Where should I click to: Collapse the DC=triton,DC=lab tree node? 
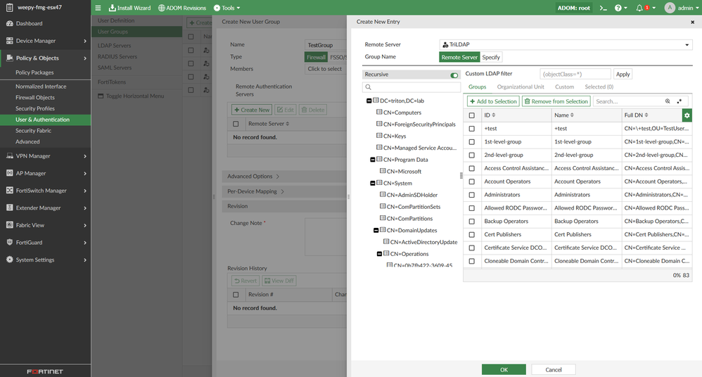click(369, 101)
